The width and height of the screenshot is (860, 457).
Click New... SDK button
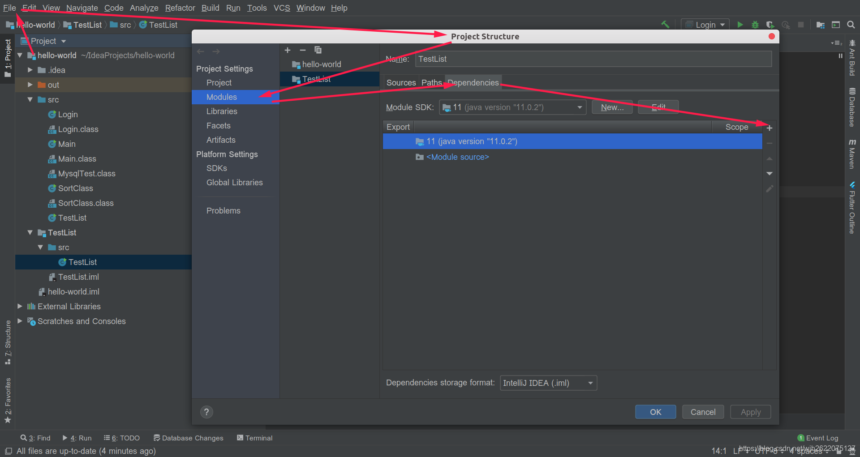coord(612,107)
